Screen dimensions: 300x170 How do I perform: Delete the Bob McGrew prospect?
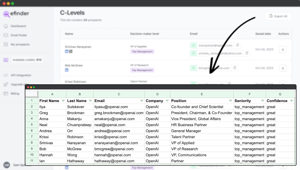point(283,68)
